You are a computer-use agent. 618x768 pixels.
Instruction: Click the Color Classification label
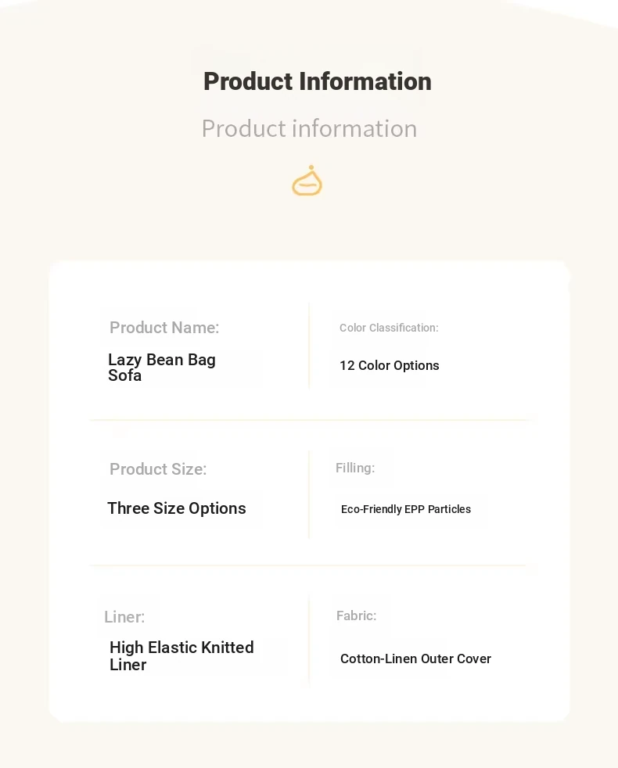[389, 328]
